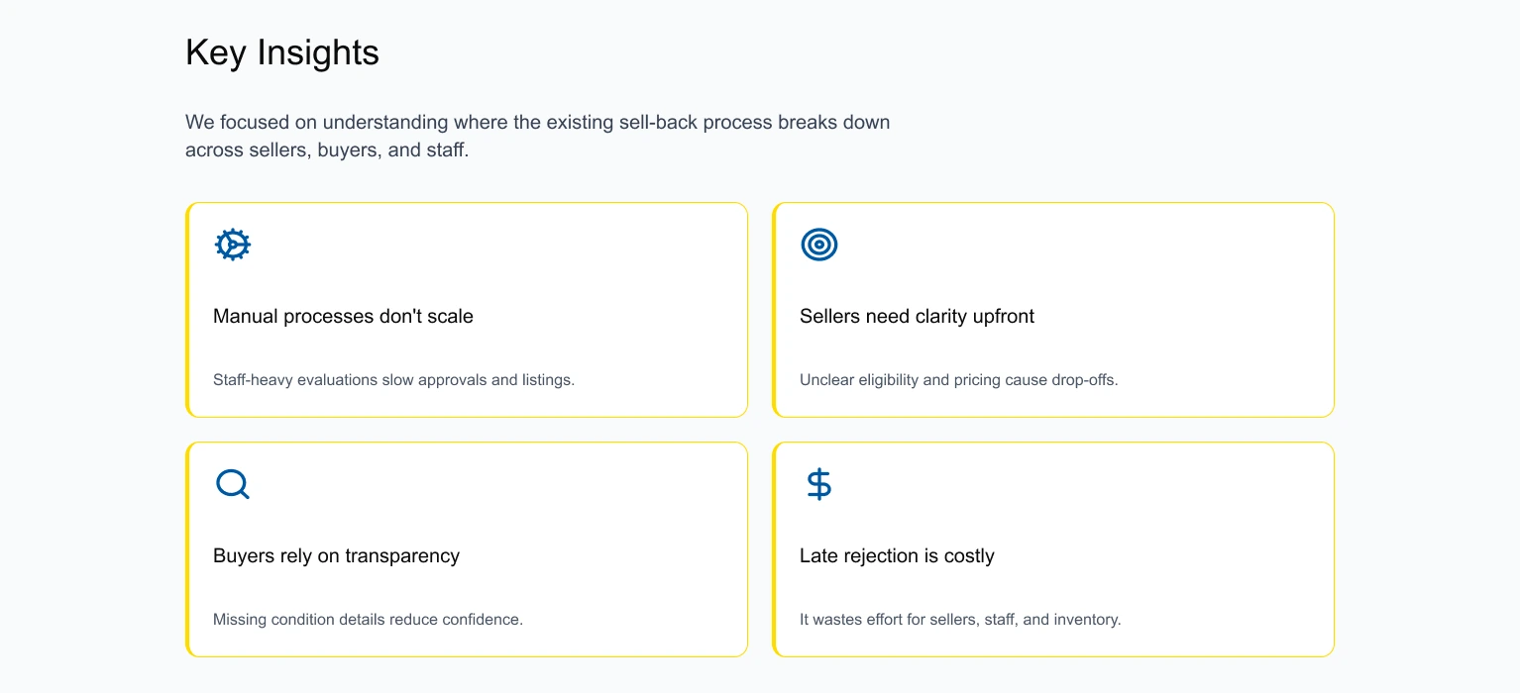The height and width of the screenshot is (693, 1520).
Task: Click yellow left border of Sellers card
Action: pyautogui.click(x=774, y=310)
